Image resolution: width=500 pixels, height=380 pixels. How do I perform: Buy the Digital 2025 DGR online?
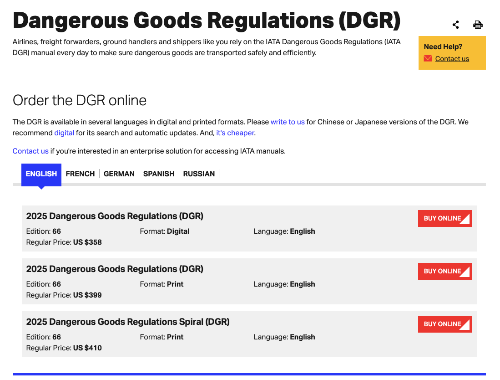coord(445,218)
